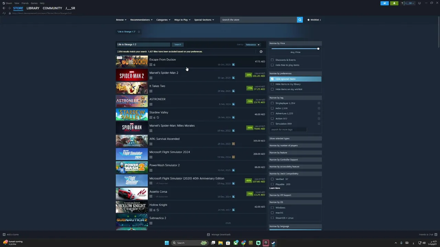This screenshot has height=247, width=440.
Task: Click the lock icon beside the URL
Action: pyautogui.click(x=10, y=13)
